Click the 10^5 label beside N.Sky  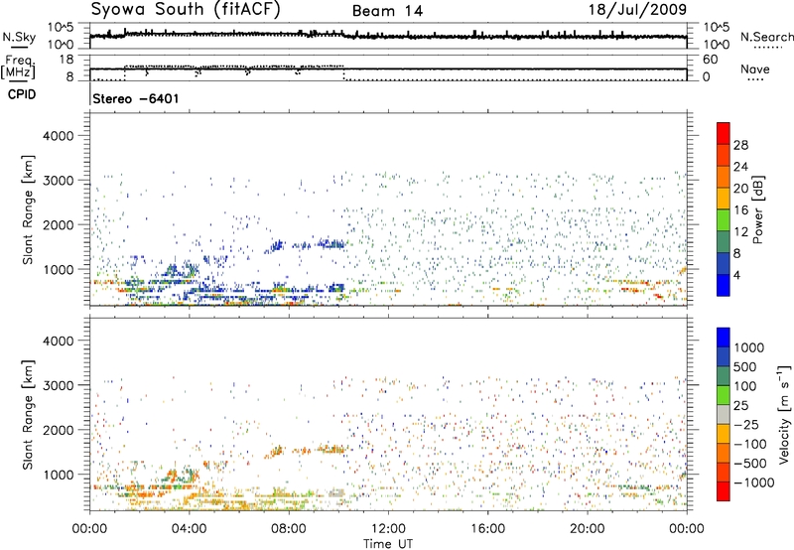pos(61,28)
